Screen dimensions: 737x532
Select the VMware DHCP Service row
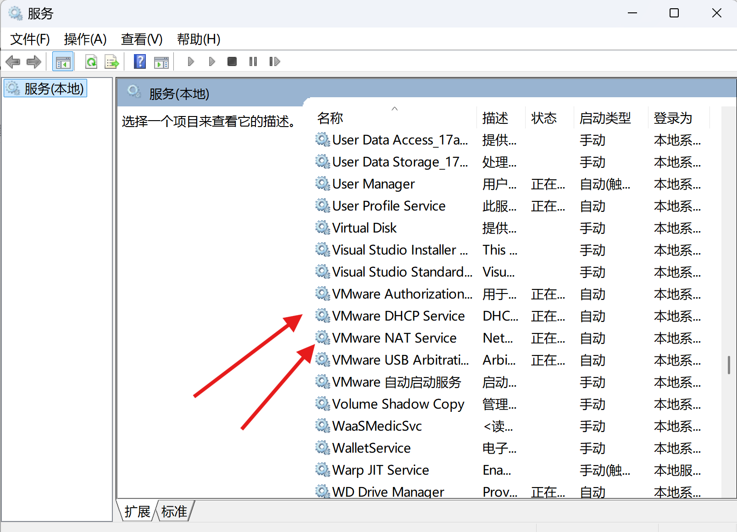tap(512, 316)
